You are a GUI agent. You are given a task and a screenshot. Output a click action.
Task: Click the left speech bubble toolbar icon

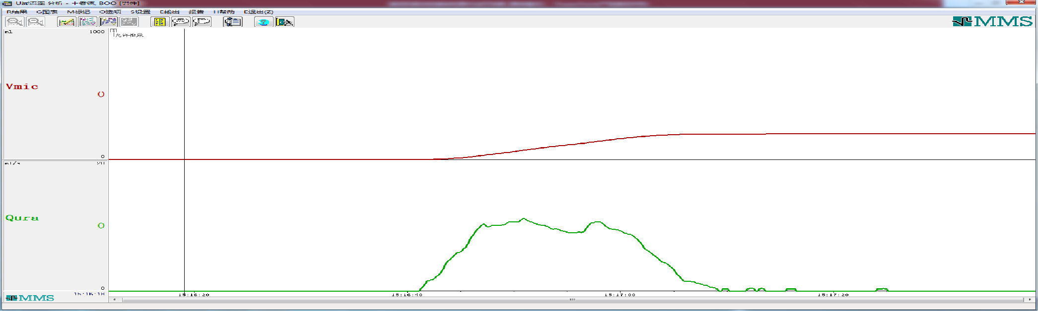181,22
